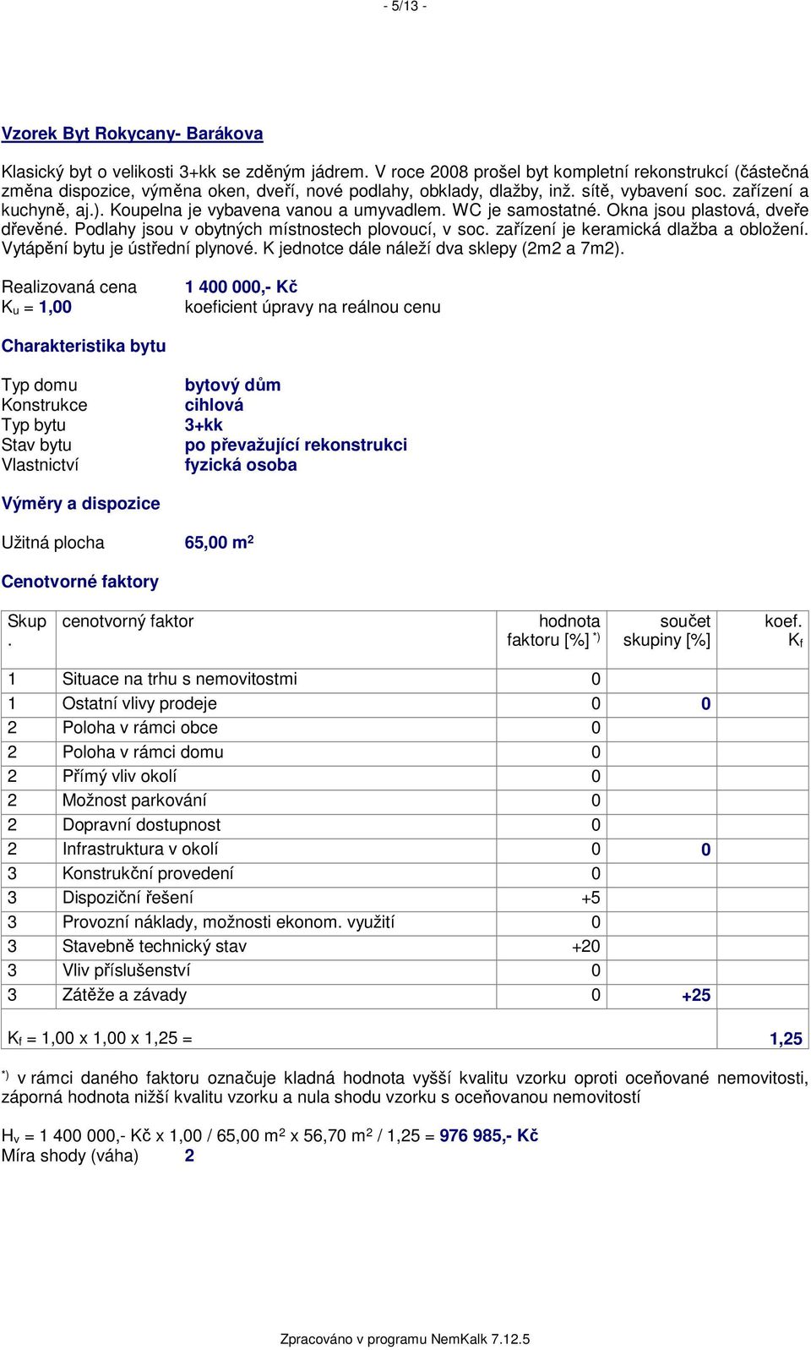Select the 'cenotvorný faktor' column header
811x1350 pixels.
[128, 621]
